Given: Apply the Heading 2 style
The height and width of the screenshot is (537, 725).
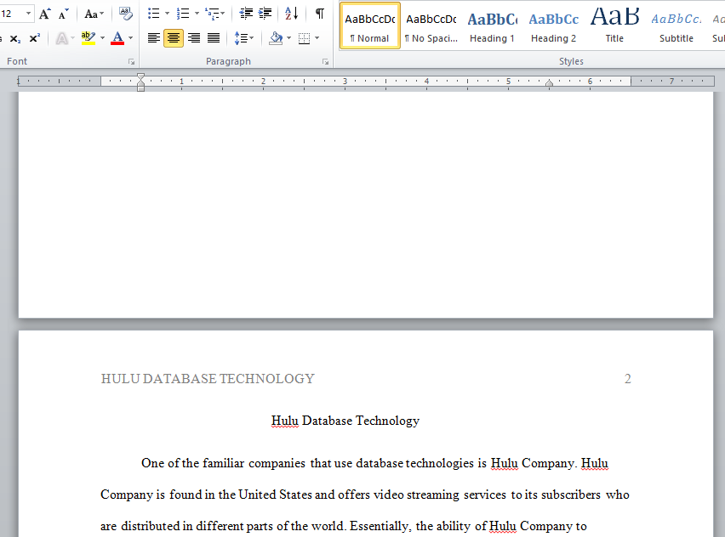Looking at the screenshot, I should (x=553, y=25).
